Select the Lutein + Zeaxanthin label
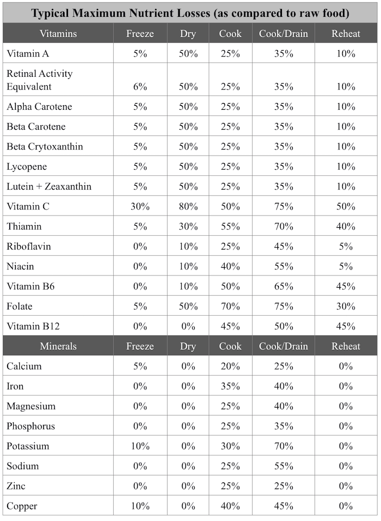 pyautogui.click(x=49, y=187)
